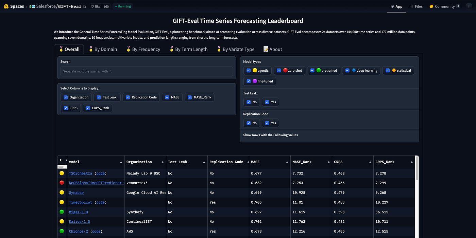Click the Salesforce organization link
This screenshot has width=476, height=238.
tap(46, 6)
